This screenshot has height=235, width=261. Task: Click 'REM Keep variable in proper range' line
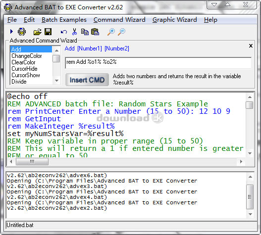point(105,141)
